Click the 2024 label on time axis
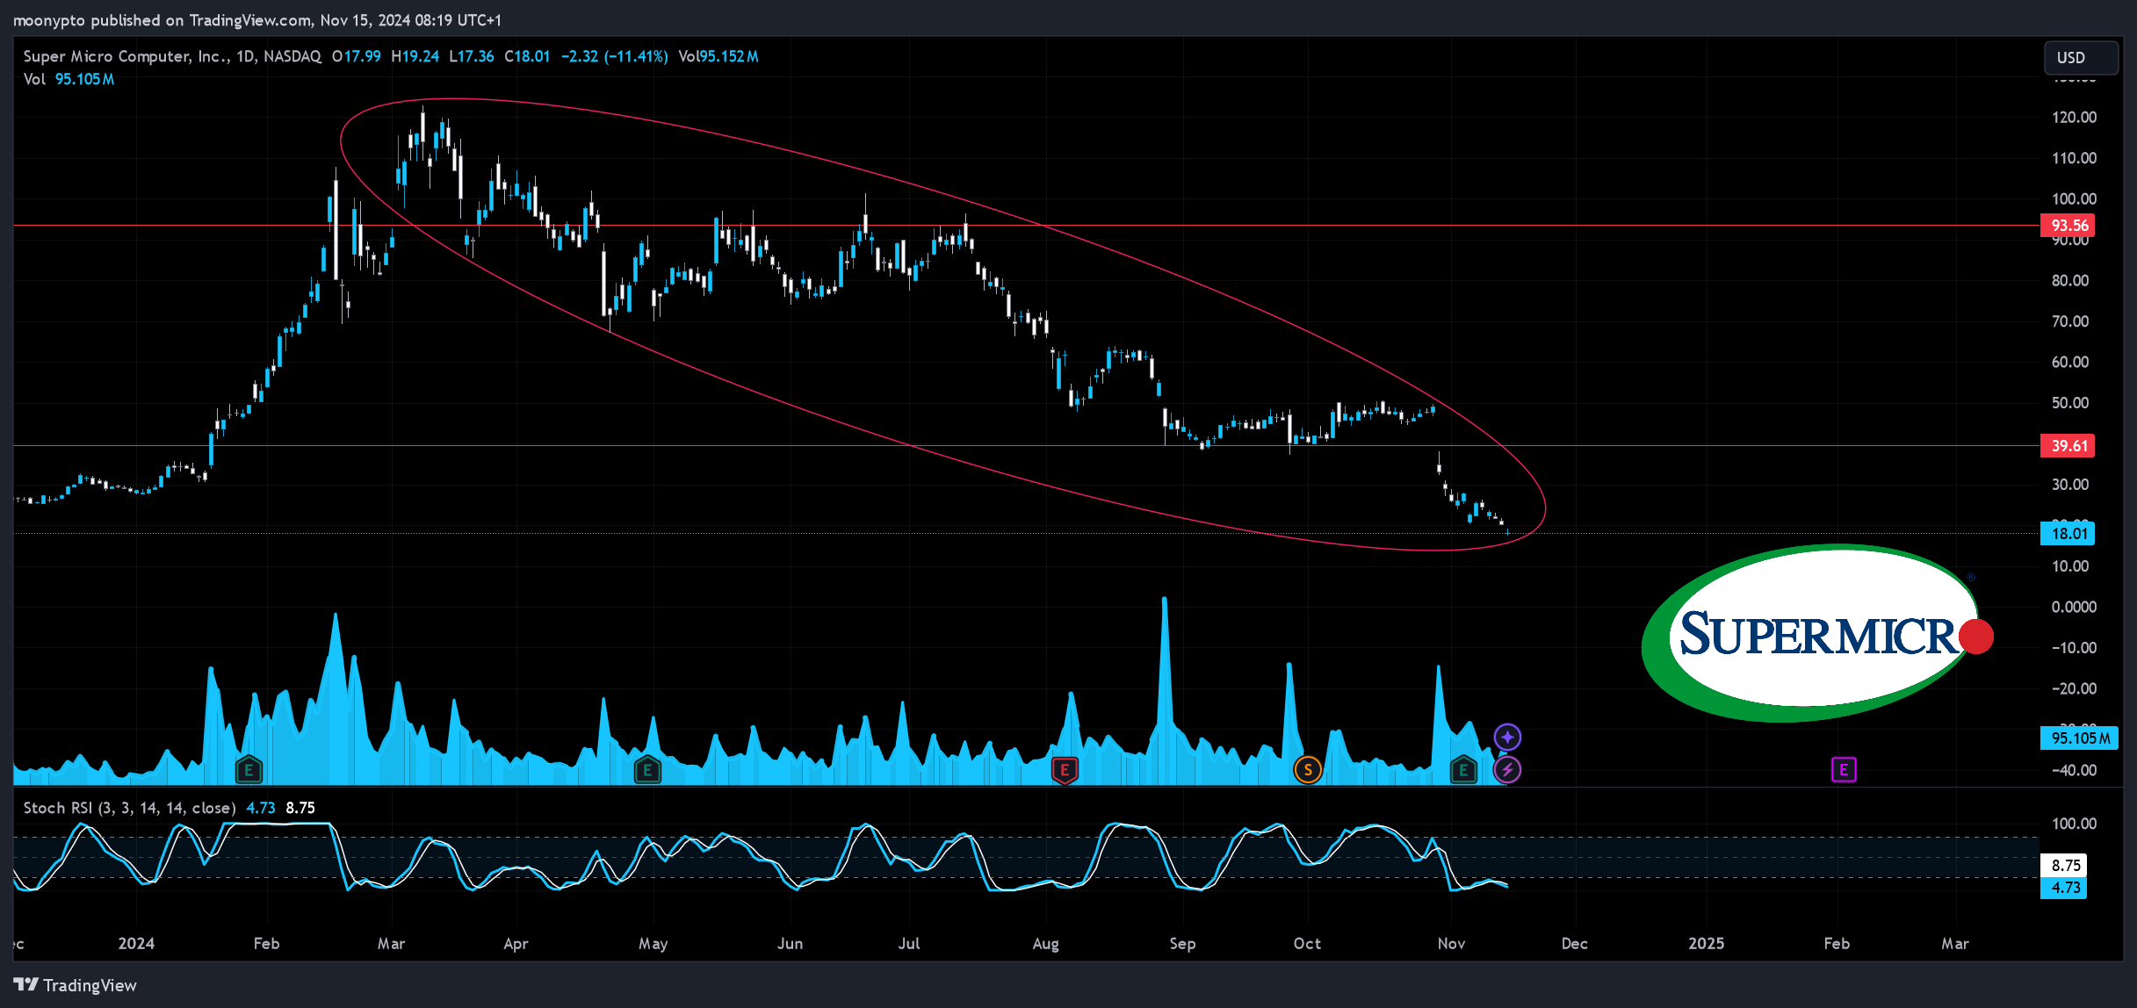2137x1008 pixels. pyautogui.click(x=136, y=943)
